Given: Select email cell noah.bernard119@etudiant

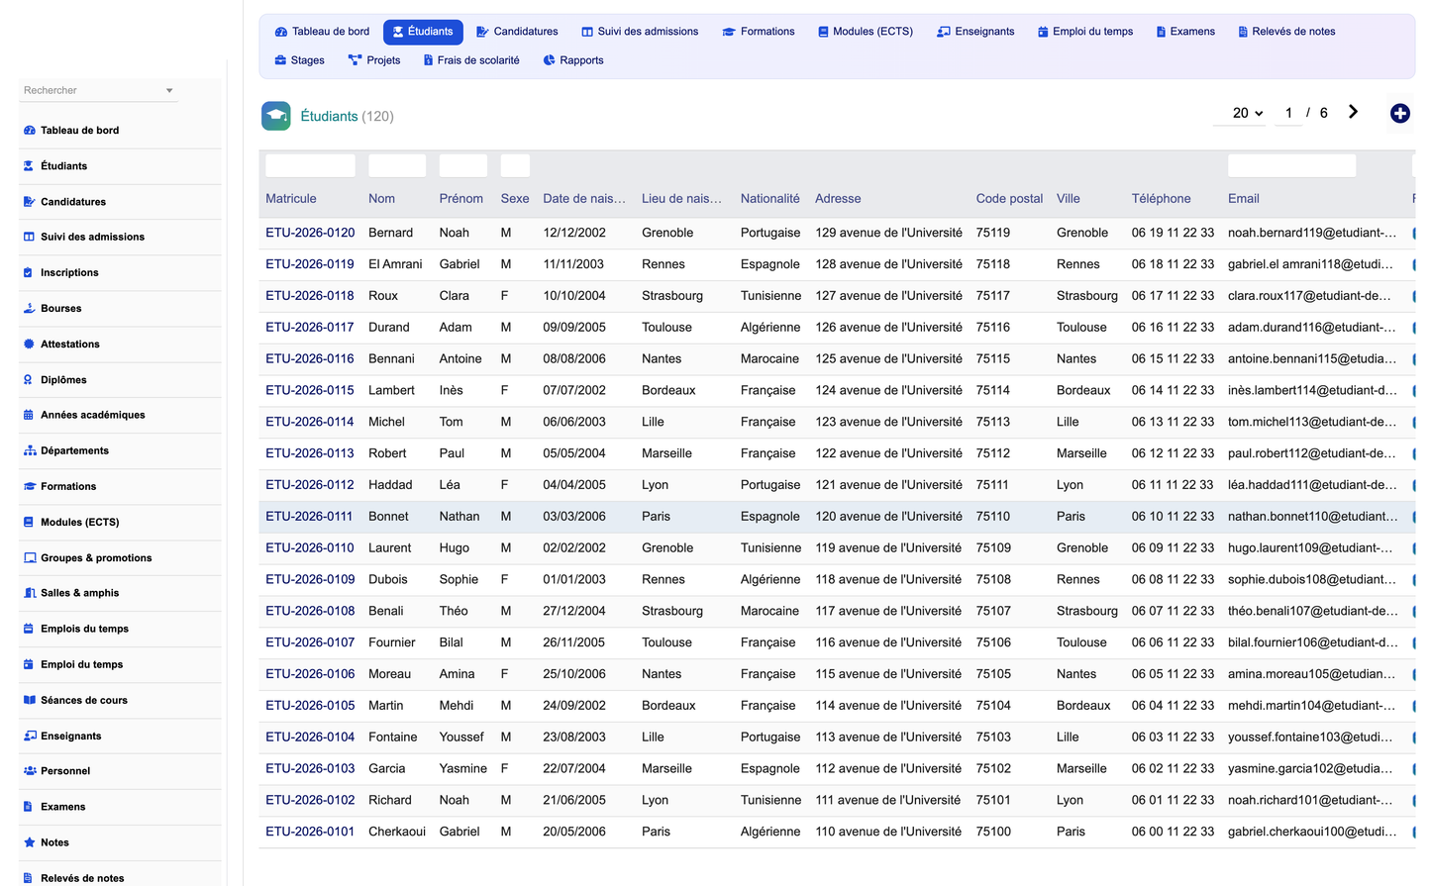Looking at the screenshot, I should coord(1312,233).
